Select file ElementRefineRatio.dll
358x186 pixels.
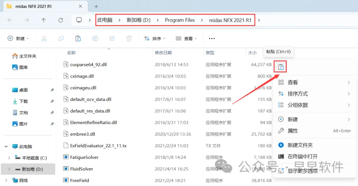(93, 122)
